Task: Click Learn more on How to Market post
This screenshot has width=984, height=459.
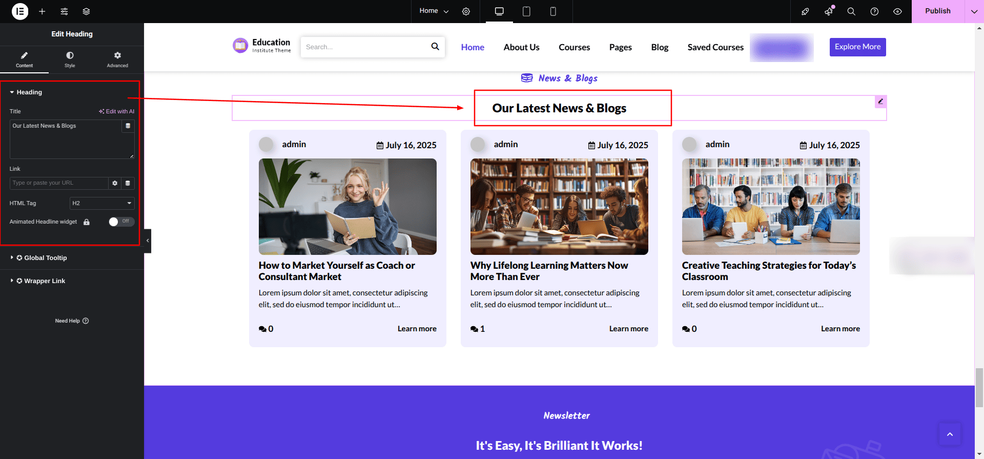Action: pos(417,329)
